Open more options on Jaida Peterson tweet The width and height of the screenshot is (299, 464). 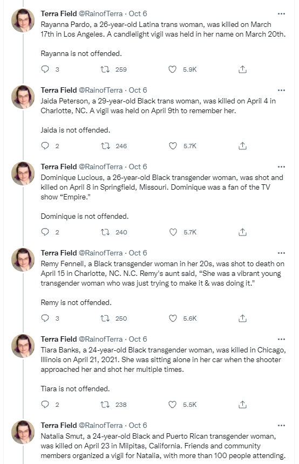pyautogui.click(x=281, y=90)
